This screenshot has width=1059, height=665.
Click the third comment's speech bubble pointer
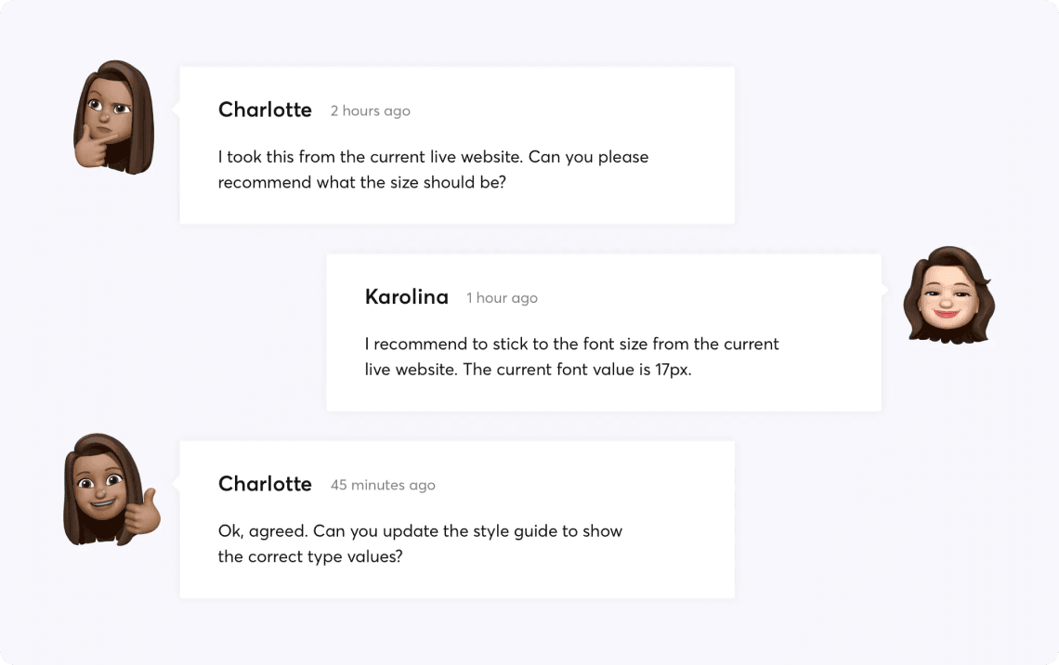176,483
